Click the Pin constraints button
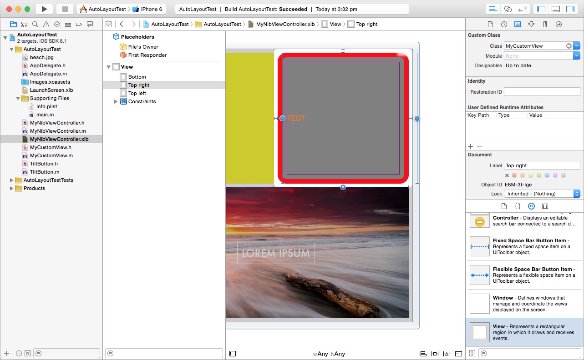Screen dimensions: 584x360 click(x=435, y=354)
